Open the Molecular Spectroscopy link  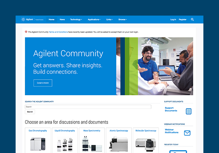coord(146,131)
